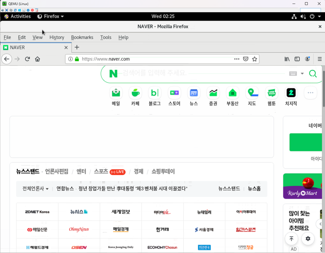Open the system power menu arrow
The image size is (325, 253).
tap(319, 16)
